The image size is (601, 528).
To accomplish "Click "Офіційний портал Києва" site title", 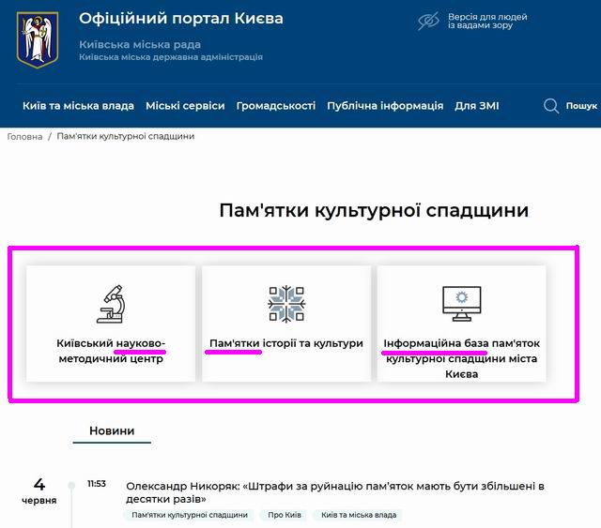I will [x=180, y=19].
